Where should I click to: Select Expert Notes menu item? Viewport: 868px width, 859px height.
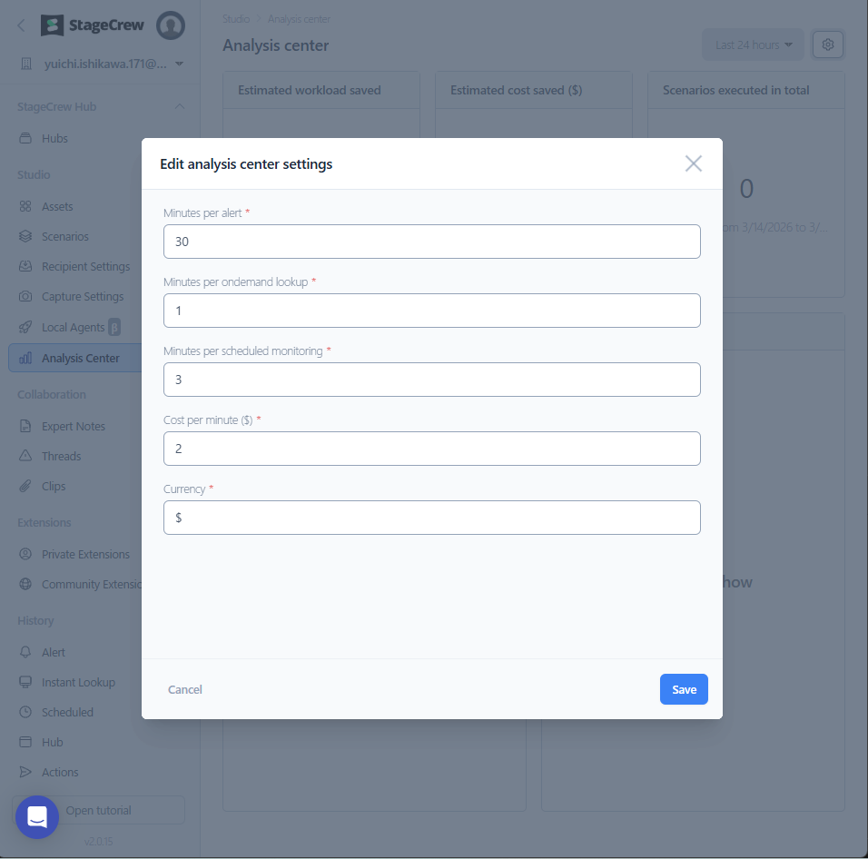pyautogui.click(x=73, y=427)
